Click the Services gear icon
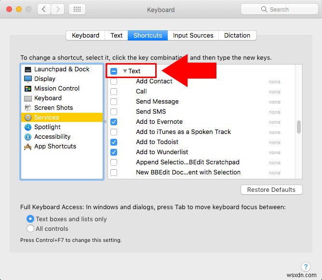This screenshot has width=322, height=280. pyautogui.click(x=28, y=118)
